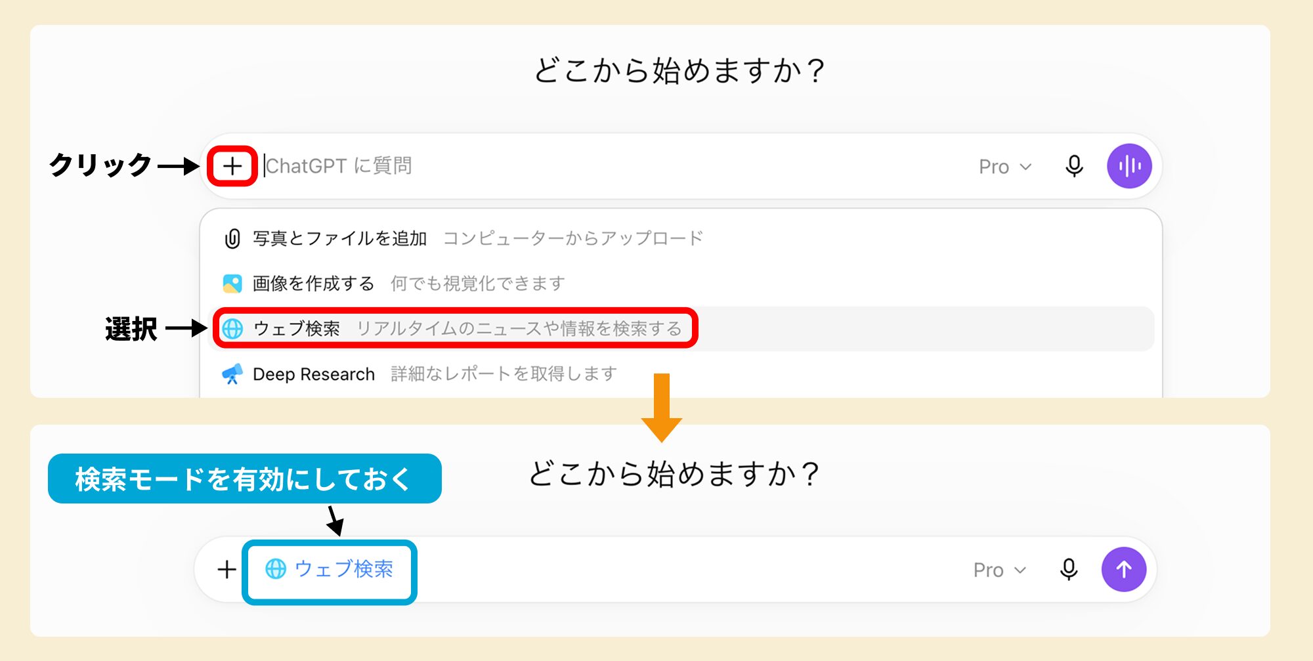Click the paperclip icon for 写真とファイルを追加

tap(232, 238)
